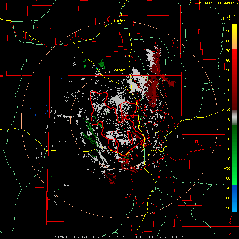The width and height of the screenshot is (239, 239).
Task: Click the 00:31 timestamp
Action: pos(177,237)
